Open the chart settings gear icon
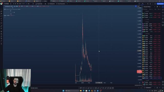This screenshot has width=164, height=92. point(150,4)
